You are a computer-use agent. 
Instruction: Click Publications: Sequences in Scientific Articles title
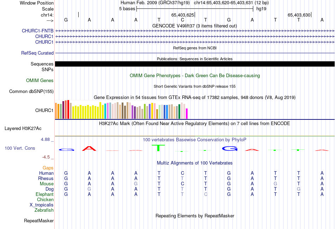[x=195, y=59]
